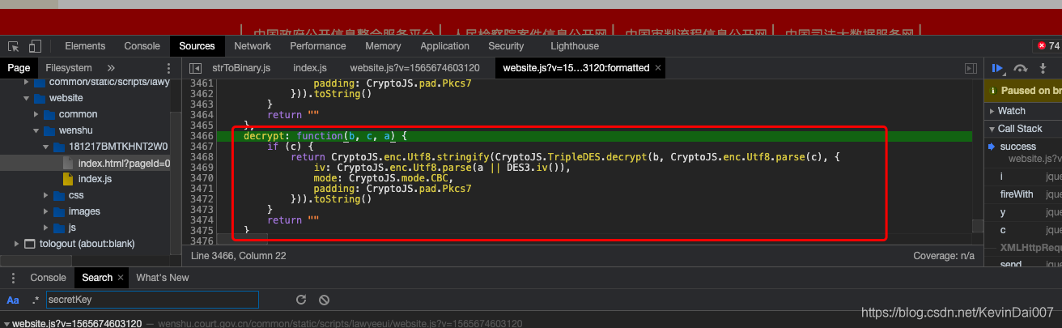
Task: Expand the js folder
Action: [x=48, y=228]
